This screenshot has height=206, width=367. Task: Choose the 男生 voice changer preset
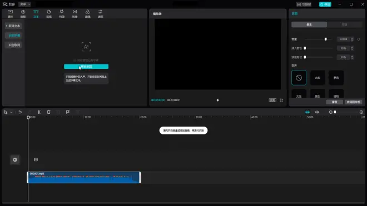point(318,94)
